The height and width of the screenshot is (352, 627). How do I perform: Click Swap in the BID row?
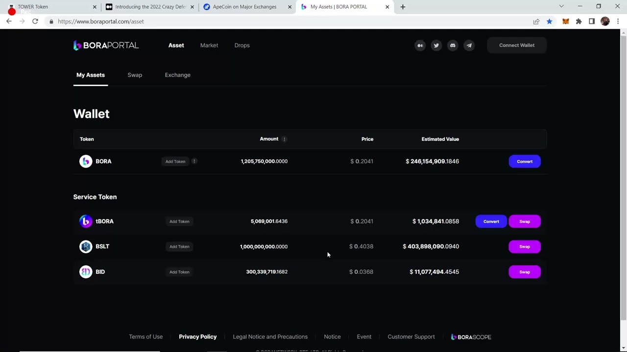[525, 272]
